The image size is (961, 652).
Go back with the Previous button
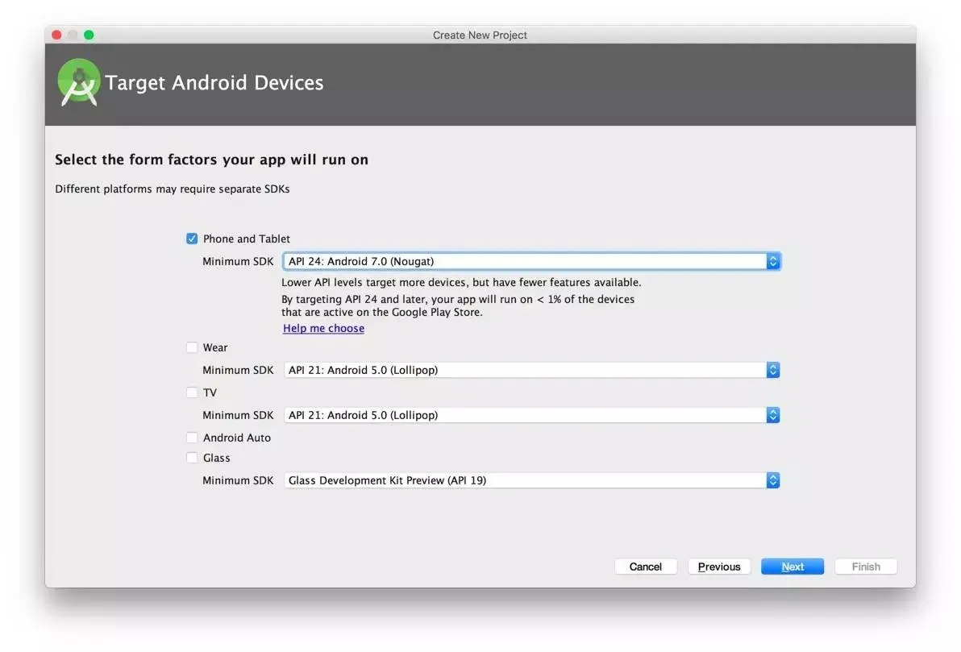click(719, 567)
